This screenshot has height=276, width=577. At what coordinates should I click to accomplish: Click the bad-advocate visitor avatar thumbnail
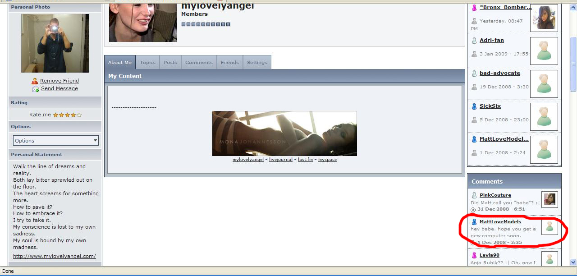tap(544, 84)
